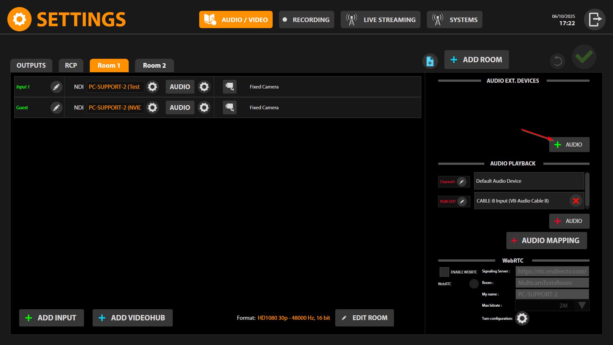This screenshot has width=613, height=345.
Task: Open the Recording settings section
Action: coord(306,20)
